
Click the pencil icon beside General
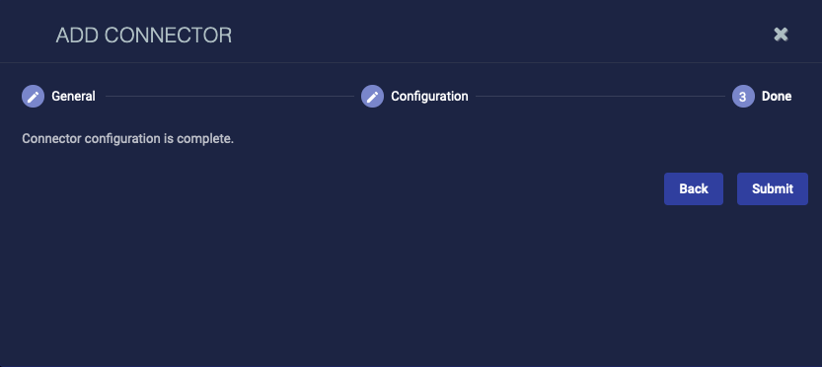coord(33,97)
